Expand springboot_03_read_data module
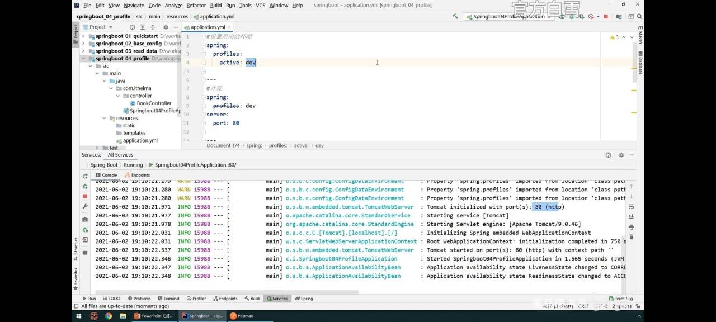Image resolution: width=716 pixels, height=322 pixels. pyautogui.click(x=84, y=51)
